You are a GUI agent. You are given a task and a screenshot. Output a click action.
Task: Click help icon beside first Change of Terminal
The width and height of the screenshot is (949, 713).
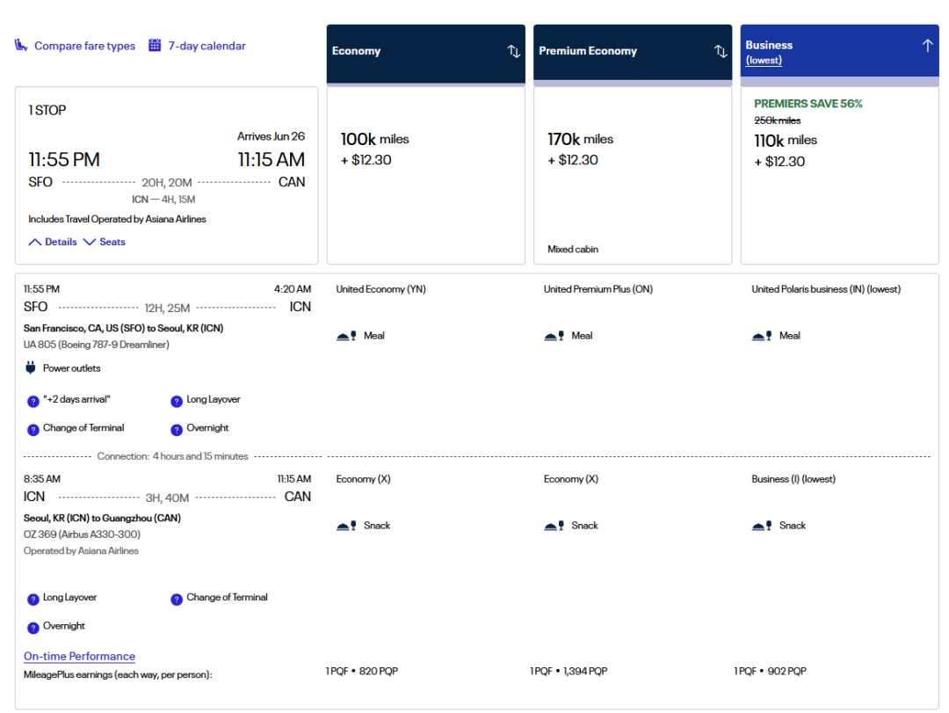tap(33, 429)
